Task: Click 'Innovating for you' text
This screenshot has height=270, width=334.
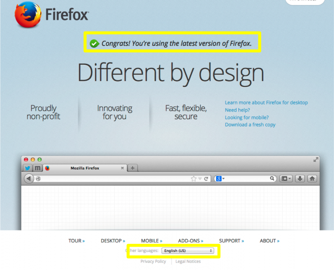Action: pos(115,112)
